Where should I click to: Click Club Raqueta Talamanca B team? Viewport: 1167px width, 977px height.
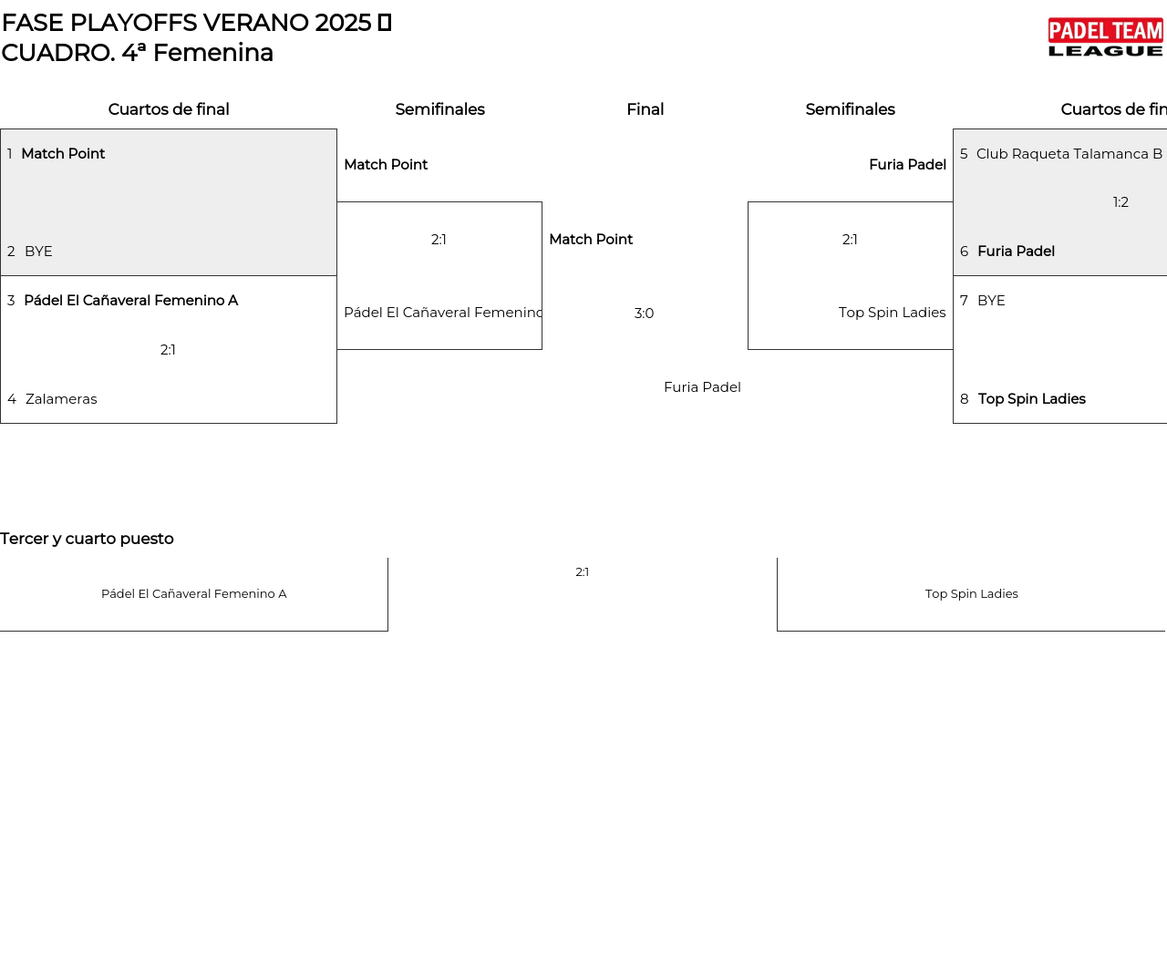(1069, 154)
